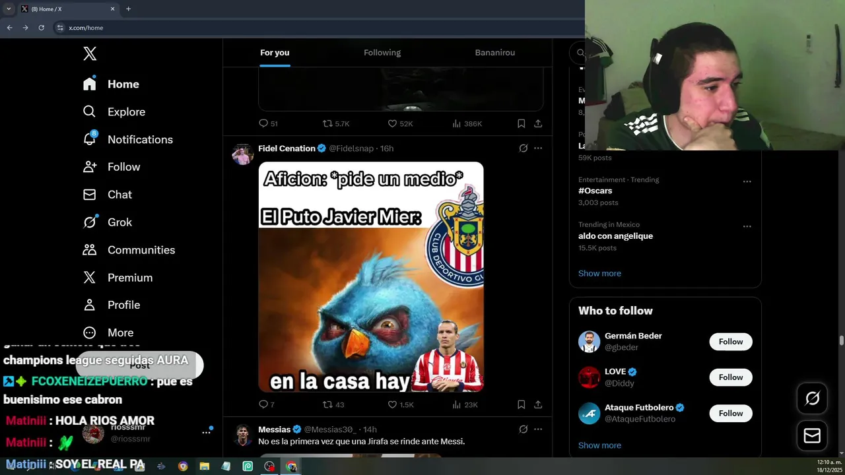This screenshot has width=845, height=475.
Task: Click the Explore magnifier icon
Action: (x=90, y=111)
